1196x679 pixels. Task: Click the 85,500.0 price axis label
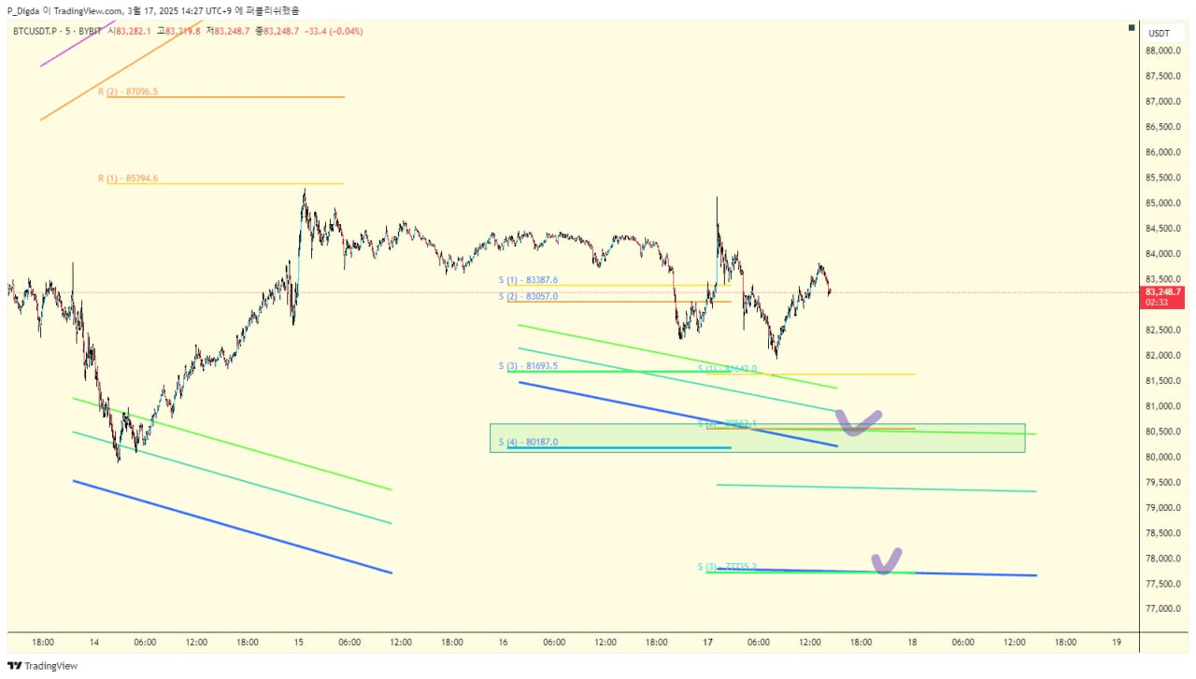tap(1163, 177)
